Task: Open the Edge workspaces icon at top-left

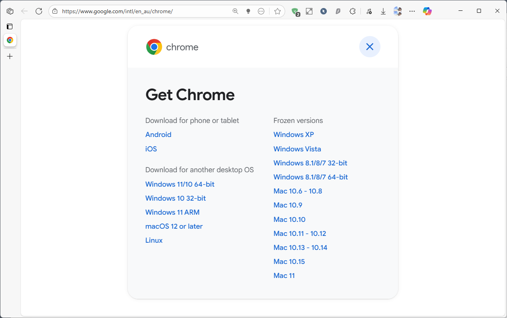Action: coord(10,11)
